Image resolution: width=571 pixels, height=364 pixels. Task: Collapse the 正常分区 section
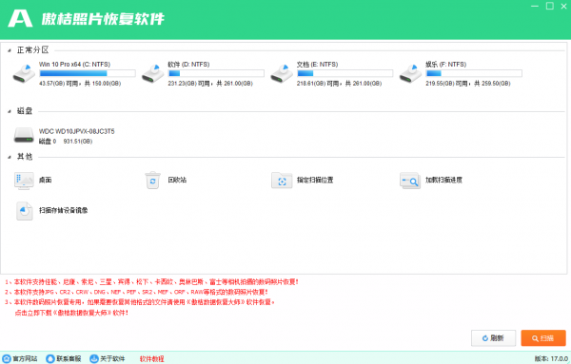coord(10,50)
